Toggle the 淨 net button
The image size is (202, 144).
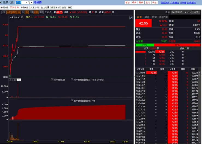point(27,12)
